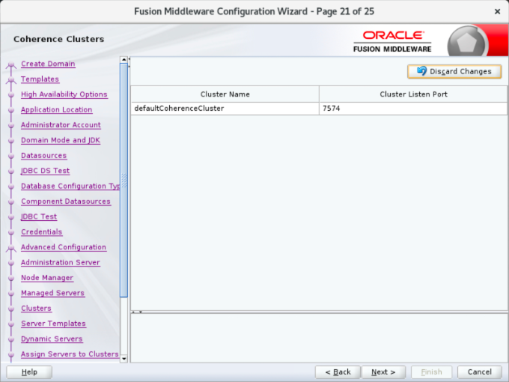Screen dimensions: 509x382
Task: Click the Create Domain step node icon
Action: (x=11, y=65)
